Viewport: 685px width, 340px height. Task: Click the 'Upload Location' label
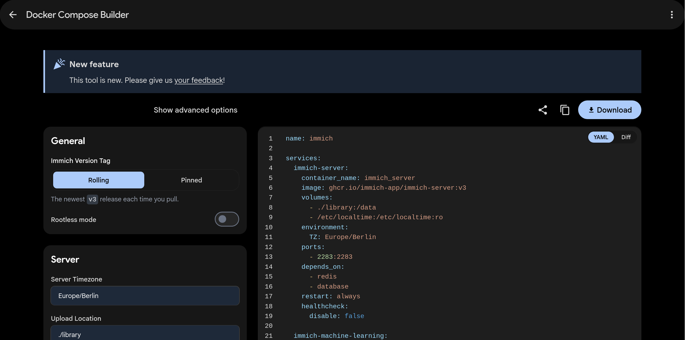76,318
